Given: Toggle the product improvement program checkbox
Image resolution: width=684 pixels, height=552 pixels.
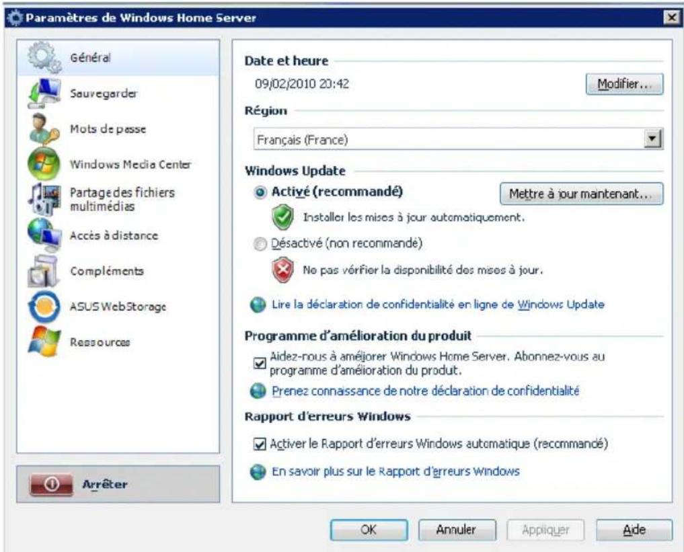Looking at the screenshot, I should point(260,363).
